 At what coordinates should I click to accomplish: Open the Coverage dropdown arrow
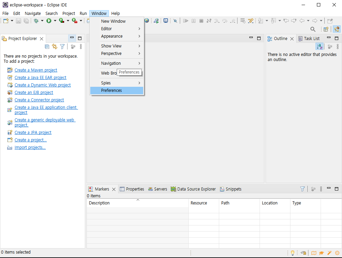pos(68,21)
